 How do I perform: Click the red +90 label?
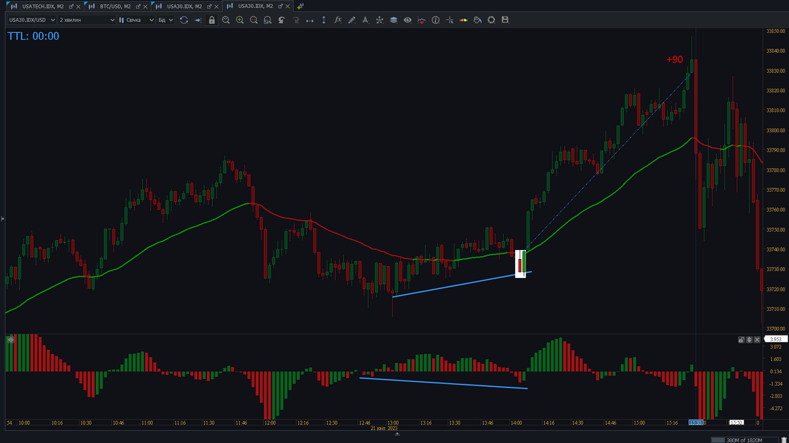coord(675,60)
